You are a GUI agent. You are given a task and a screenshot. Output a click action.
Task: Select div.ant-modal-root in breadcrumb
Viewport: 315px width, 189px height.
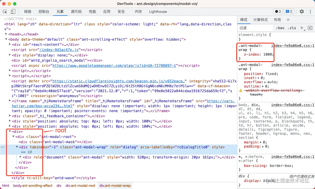click(80, 185)
